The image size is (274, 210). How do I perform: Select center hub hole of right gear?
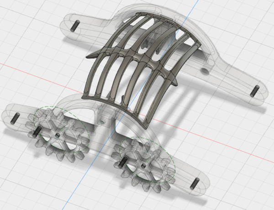(143, 165)
